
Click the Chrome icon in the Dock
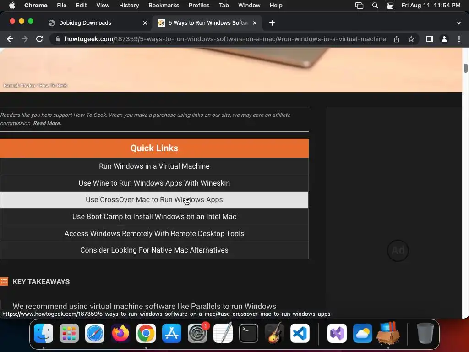146,333
